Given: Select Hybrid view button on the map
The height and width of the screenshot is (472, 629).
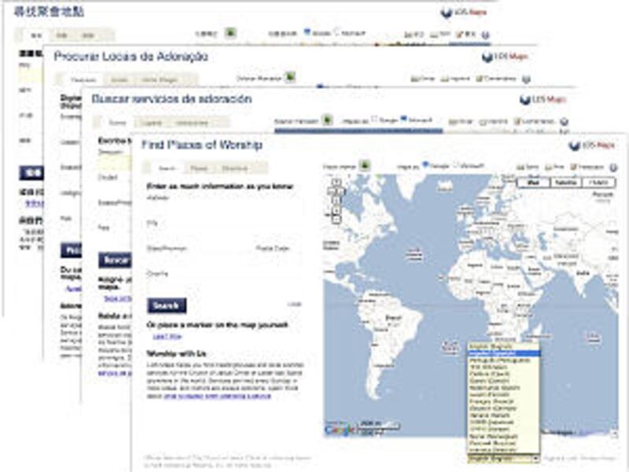Looking at the screenshot, I should click(x=598, y=183).
